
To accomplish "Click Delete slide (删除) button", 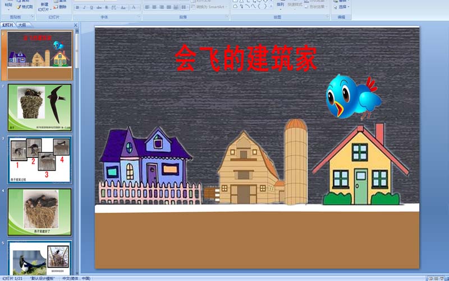I will coord(60,7).
